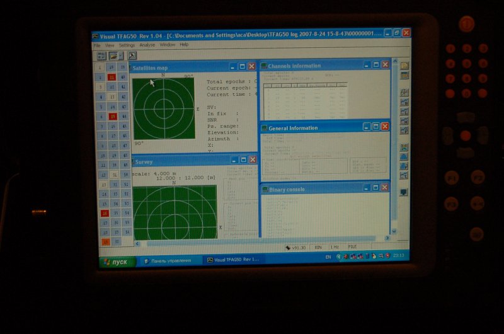The width and height of the screenshot is (504, 334).
Task: Click the colorful map icon in right toolbar
Action: 404,147
